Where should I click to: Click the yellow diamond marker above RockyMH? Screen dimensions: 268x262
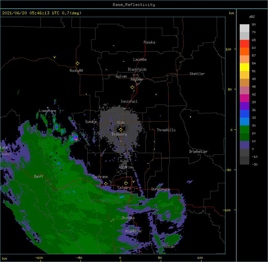(x=77, y=63)
